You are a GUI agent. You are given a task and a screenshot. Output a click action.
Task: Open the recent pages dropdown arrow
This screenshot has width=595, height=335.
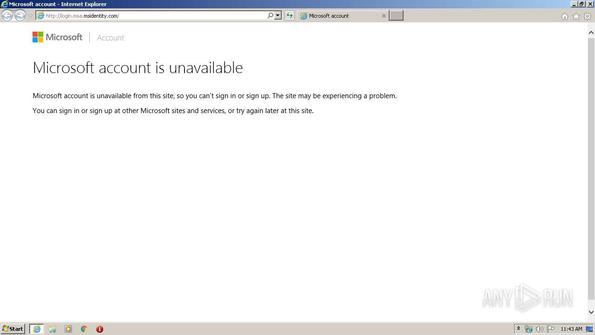click(30, 16)
